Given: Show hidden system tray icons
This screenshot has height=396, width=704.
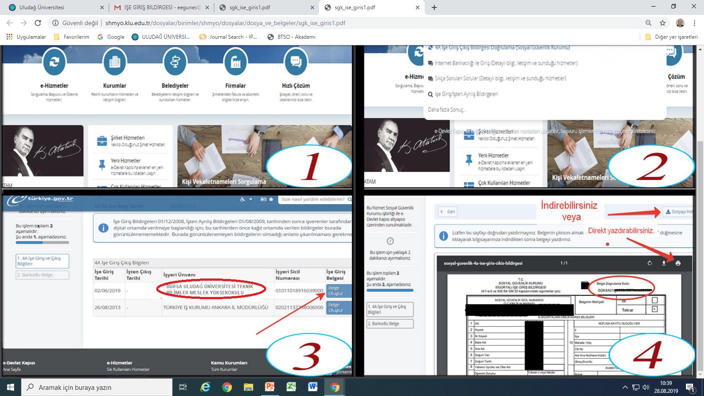Looking at the screenshot, I should point(625,387).
